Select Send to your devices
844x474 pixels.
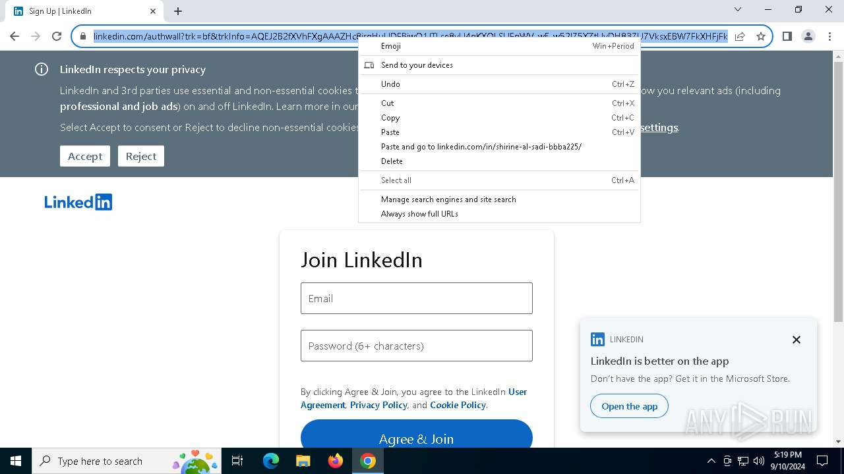pos(499,65)
